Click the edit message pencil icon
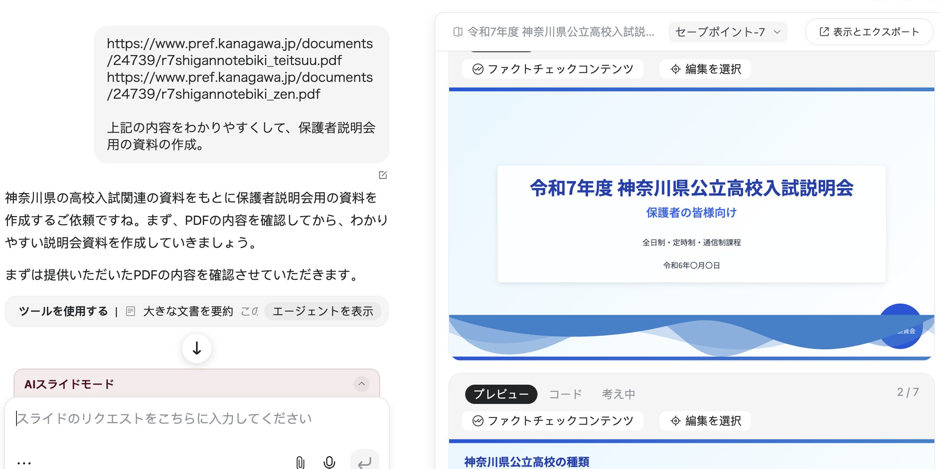Image resolution: width=940 pixels, height=469 pixels. [x=383, y=175]
